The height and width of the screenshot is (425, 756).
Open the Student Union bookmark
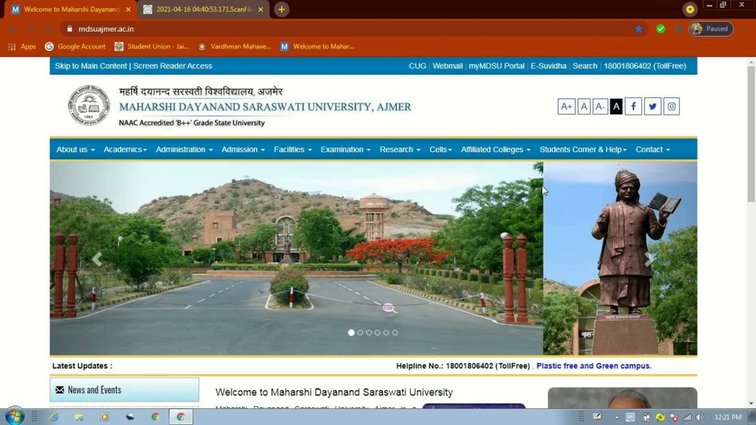click(x=151, y=47)
